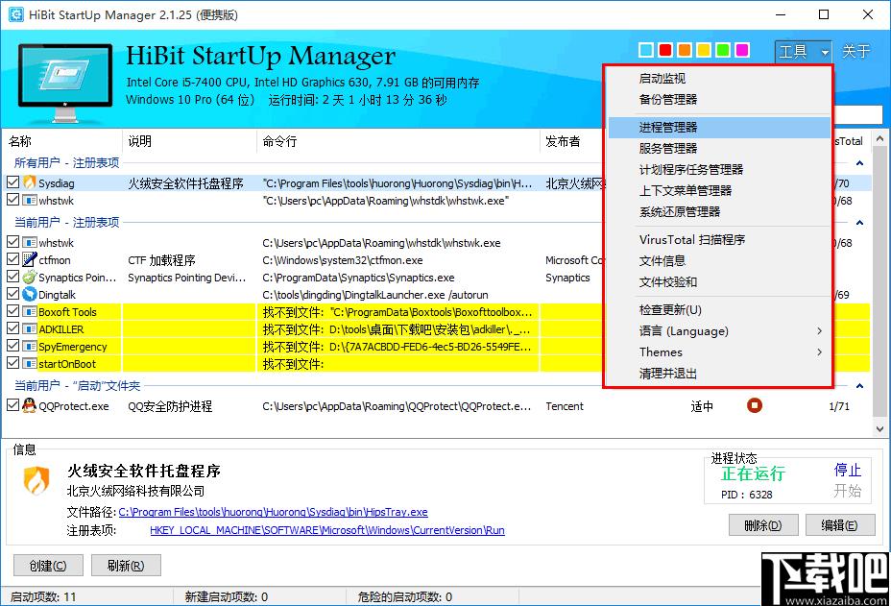This screenshot has height=606, width=891.
Task: Click 检查更新(U) in menu
Action: point(718,310)
